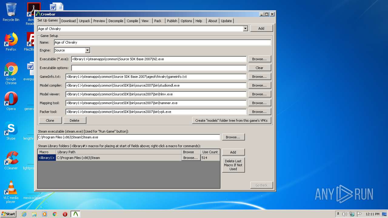This screenshot has height=218, width=388.
Task: Expand the game selection dropdown
Action: click(x=246, y=28)
